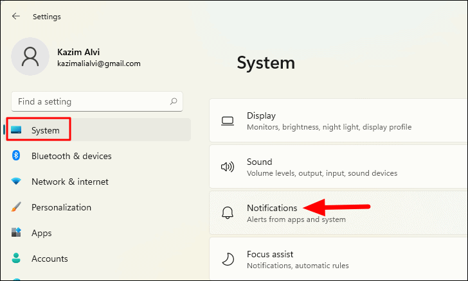Click the Accounts person icon
Viewport: 468px width, 281px height.
coord(16,258)
